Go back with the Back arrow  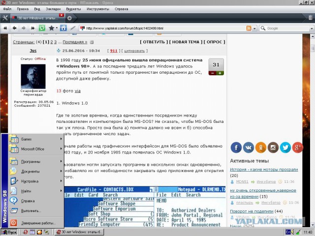click(x=14, y=29)
